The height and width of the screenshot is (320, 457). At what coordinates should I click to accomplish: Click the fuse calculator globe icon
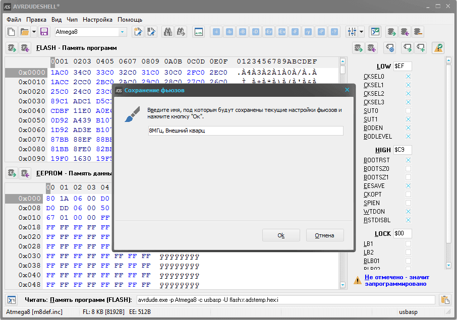[390, 48]
